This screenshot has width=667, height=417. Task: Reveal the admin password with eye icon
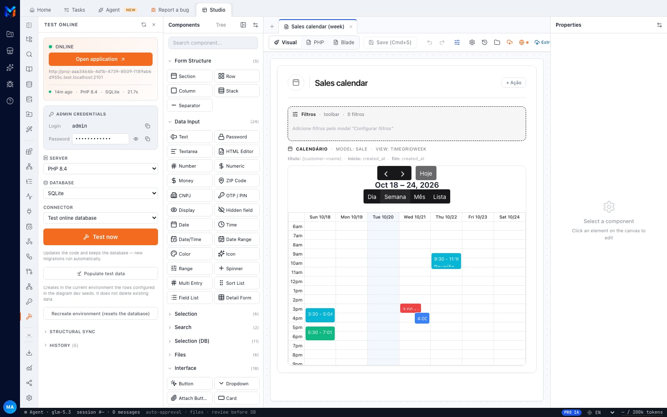tap(136, 139)
